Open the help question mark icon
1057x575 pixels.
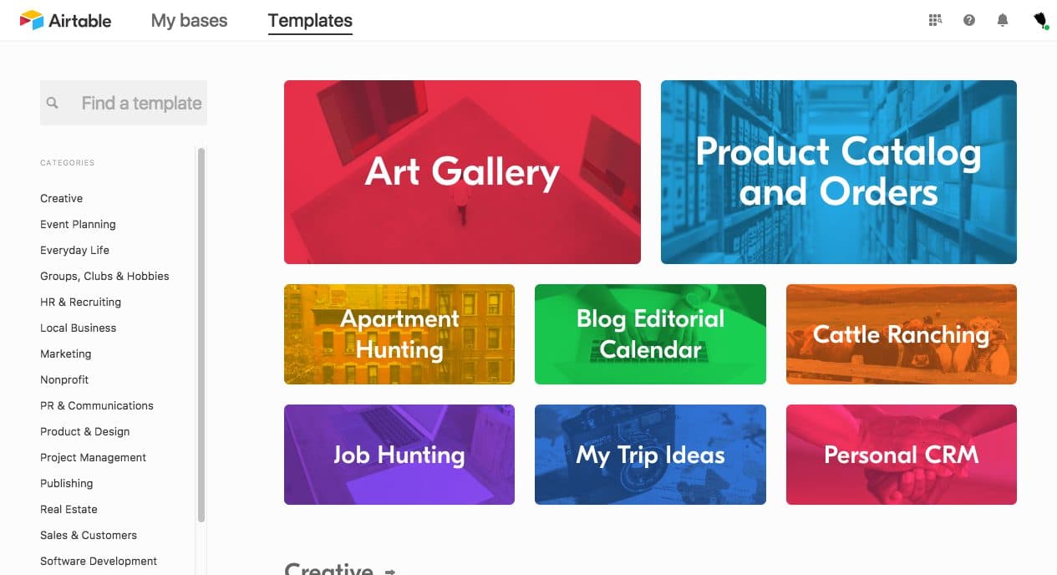[969, 20]
